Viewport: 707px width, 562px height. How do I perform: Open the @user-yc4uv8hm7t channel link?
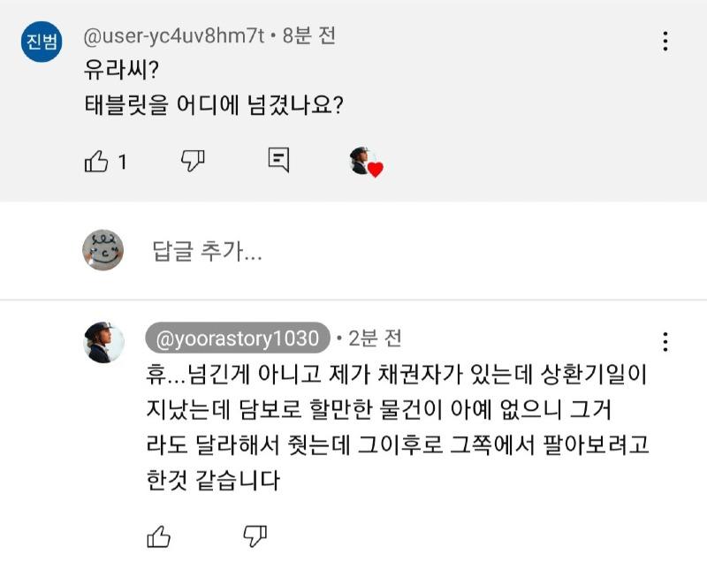pos(171,37)
